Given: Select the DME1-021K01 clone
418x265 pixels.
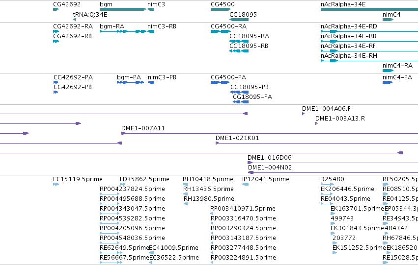Looking at the screenshot, I should pos(237,138).
